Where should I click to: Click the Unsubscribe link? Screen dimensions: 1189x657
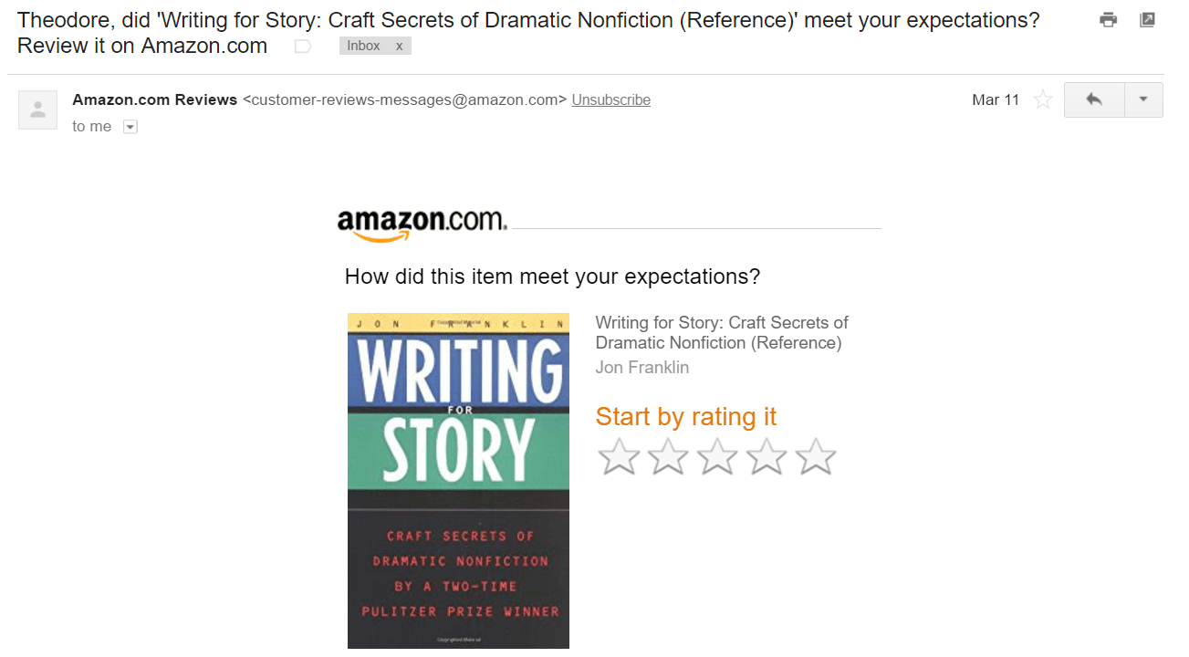pyautogui.click(x=610, y=100)
